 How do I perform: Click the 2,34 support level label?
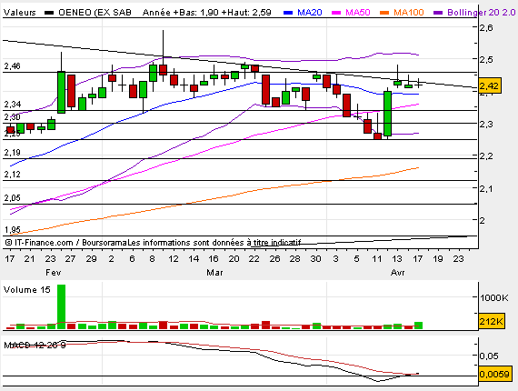tap(12, 105)
